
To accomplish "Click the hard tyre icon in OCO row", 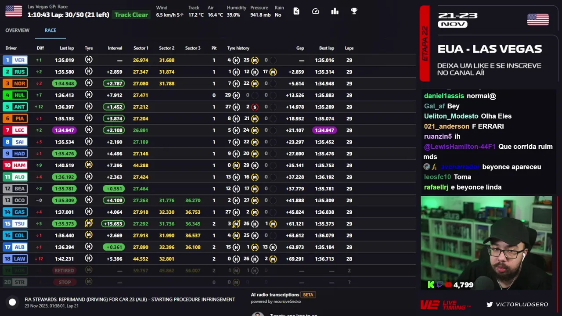I will [89, 200].
